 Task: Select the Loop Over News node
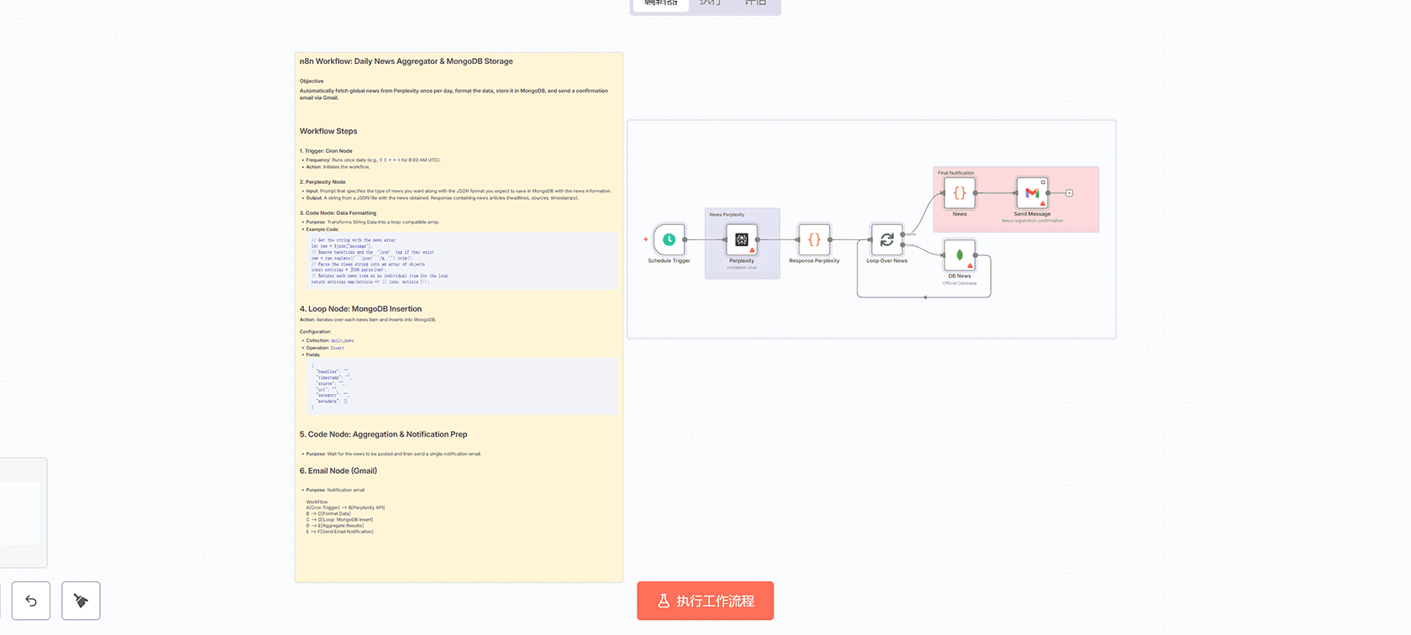coord(887,239)
